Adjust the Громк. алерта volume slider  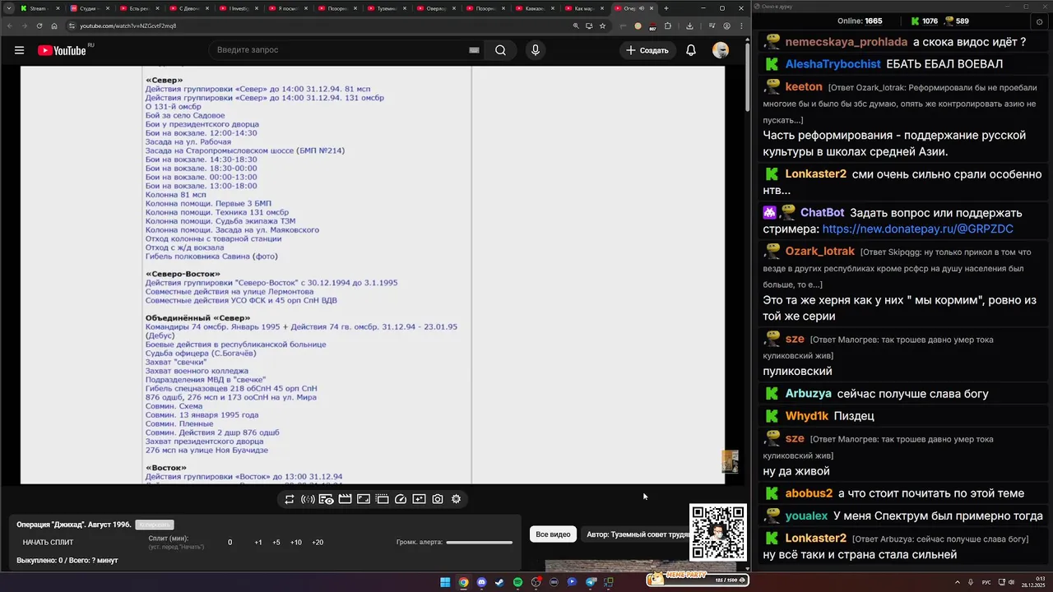pos(479,542)
